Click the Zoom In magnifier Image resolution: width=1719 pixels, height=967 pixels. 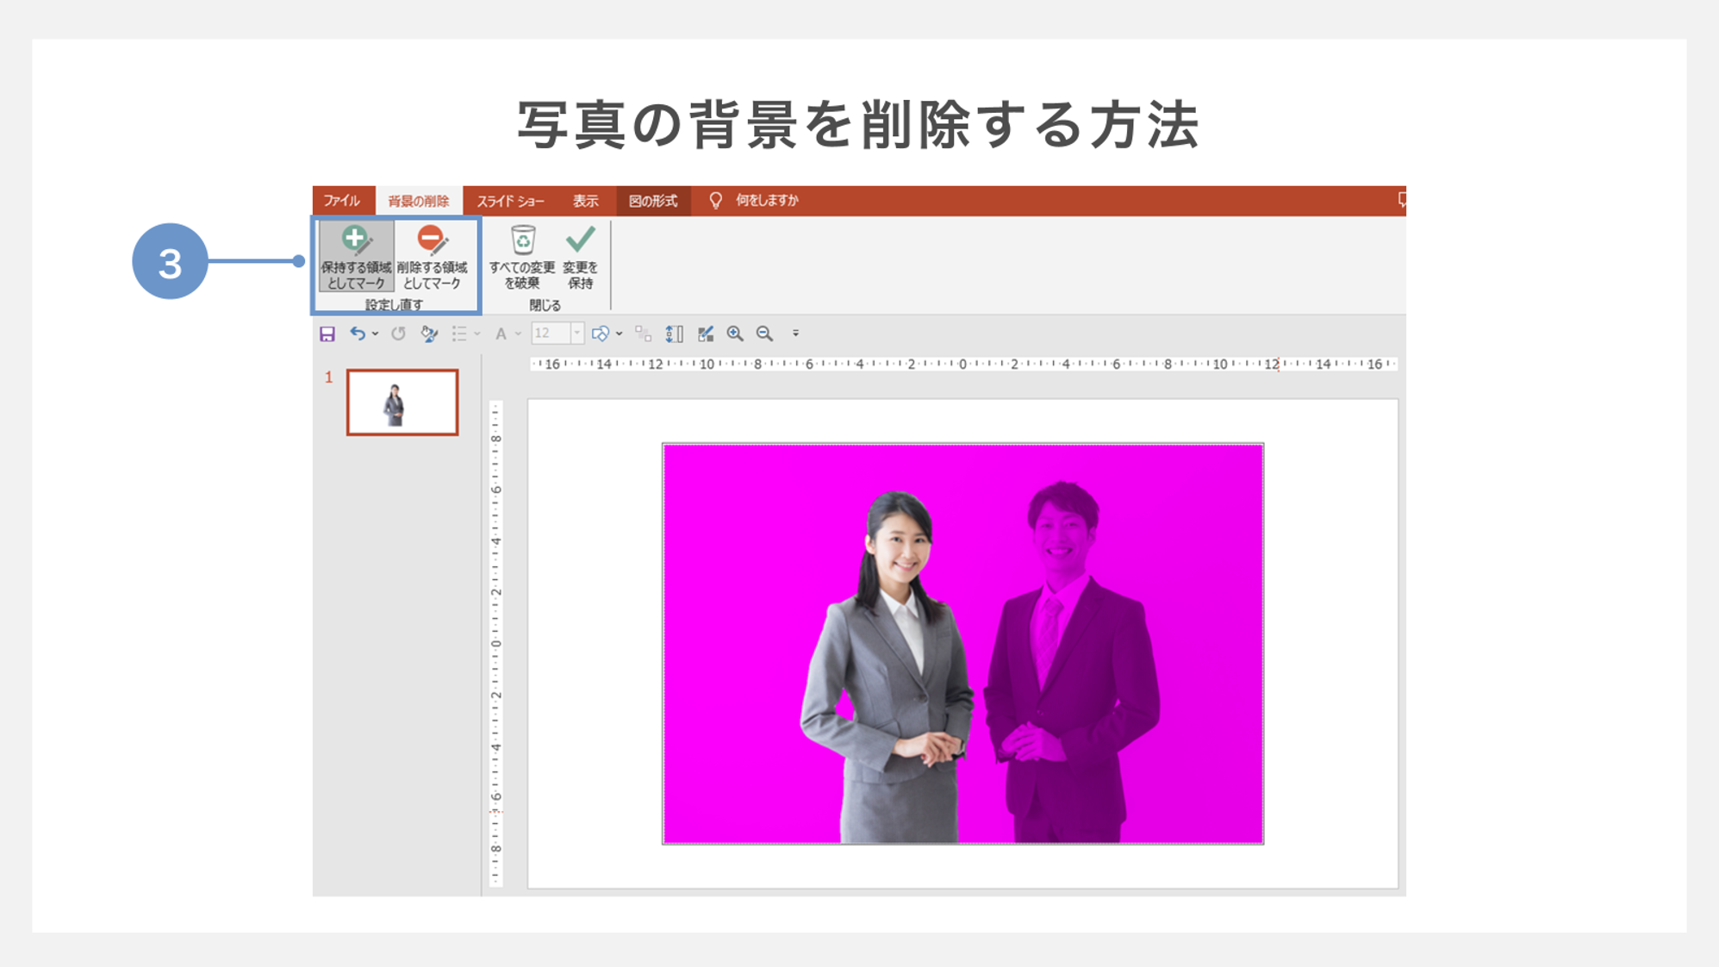click(x=735, y=334)
